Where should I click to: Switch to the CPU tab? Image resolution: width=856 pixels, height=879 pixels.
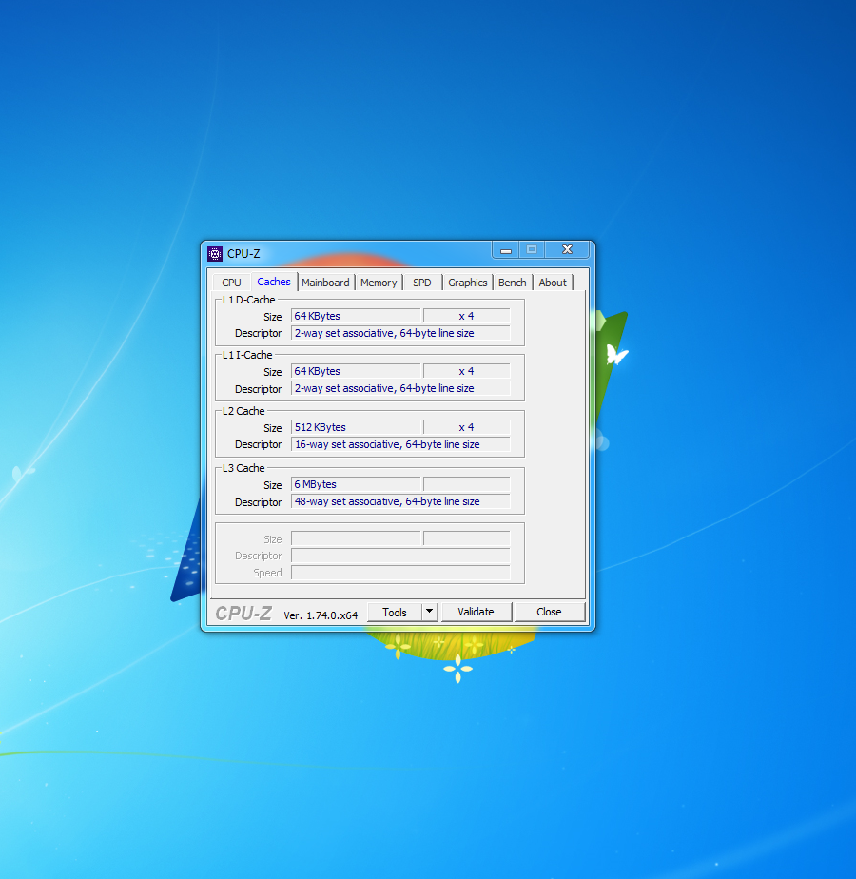tap(231, 283)
